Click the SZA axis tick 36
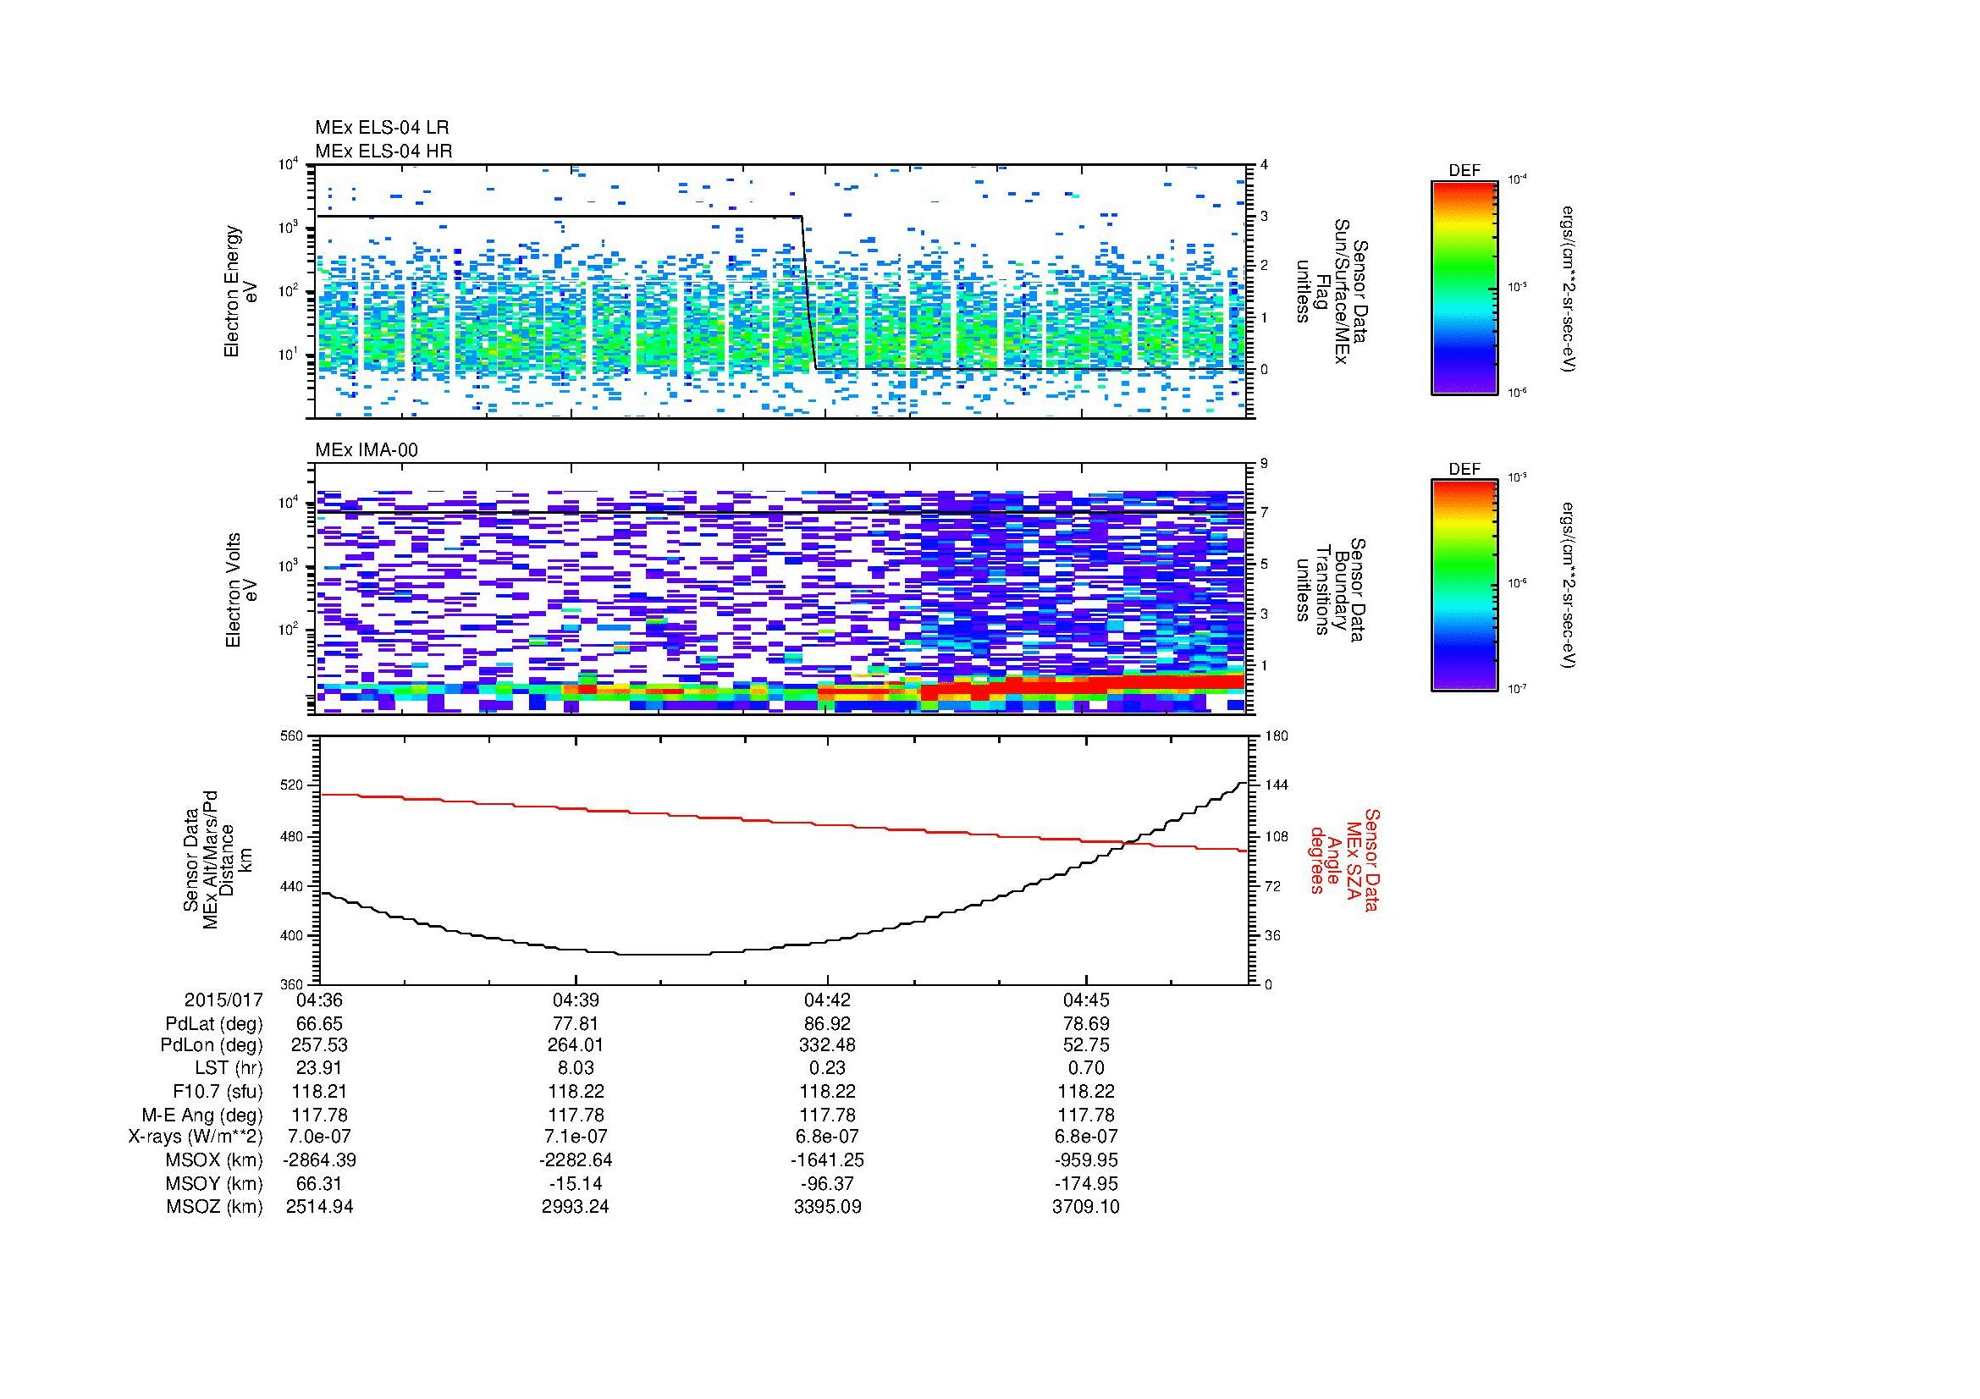Screen dimensions: 1980x1399 point(1273,935)
